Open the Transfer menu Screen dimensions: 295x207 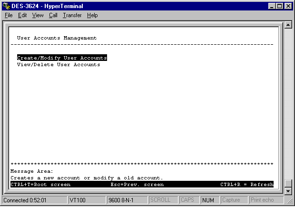click(x=72, y=15)
